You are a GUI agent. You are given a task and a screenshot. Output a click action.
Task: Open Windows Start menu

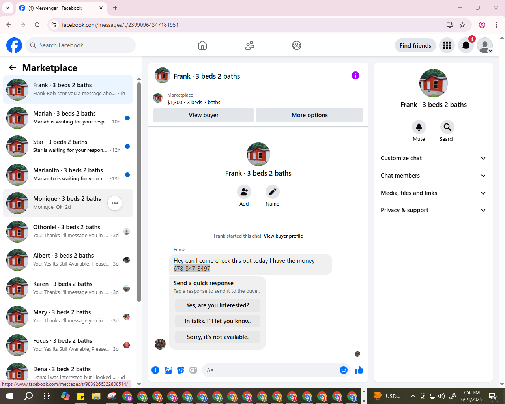pos(9,396)
